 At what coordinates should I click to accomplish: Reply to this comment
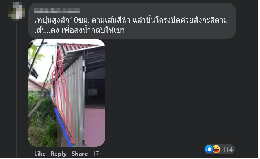(59, 154)
